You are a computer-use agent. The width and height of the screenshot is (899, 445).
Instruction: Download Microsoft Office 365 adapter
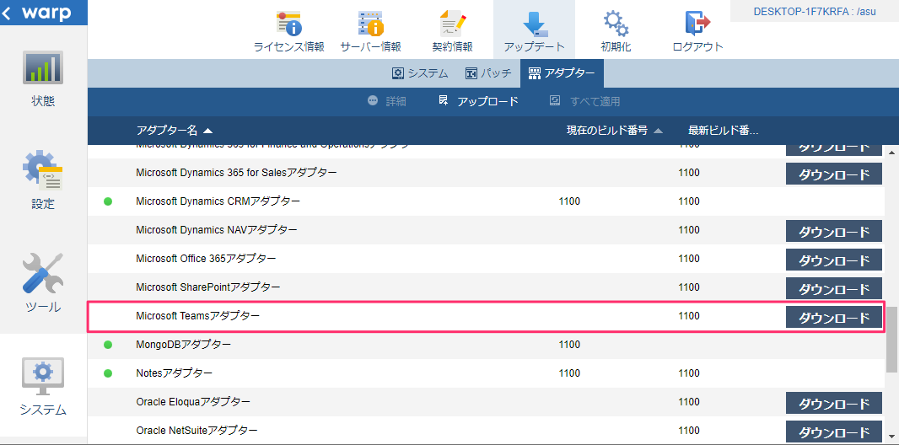(833, 260)
